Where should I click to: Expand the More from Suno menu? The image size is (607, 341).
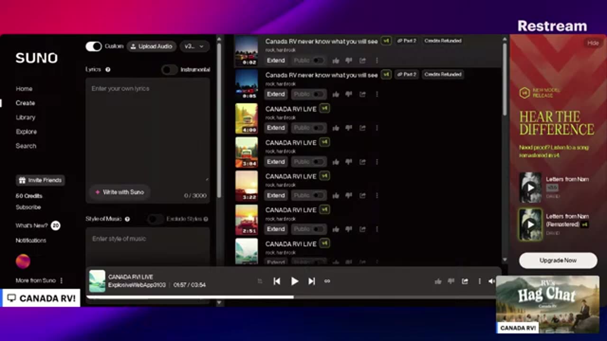point(39,280)
